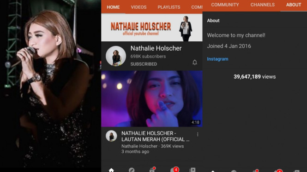Image resolution: width=307 pixels, height=172 pixels.
Task: Open the notification bell for Nathalie Holscher
Action: (x=195, y=63)
